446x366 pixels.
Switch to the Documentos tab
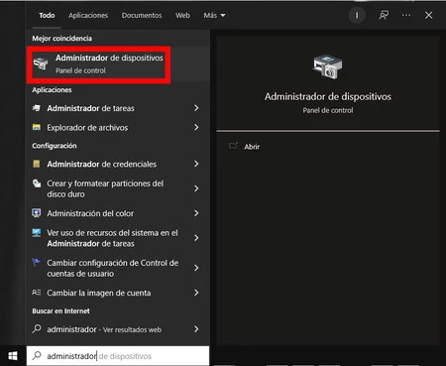coord(142,15)
